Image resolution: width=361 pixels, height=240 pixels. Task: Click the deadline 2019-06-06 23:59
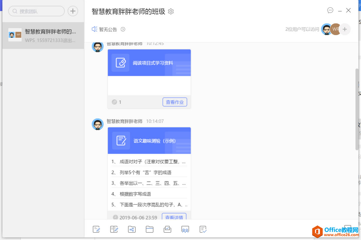click(138, 217)
